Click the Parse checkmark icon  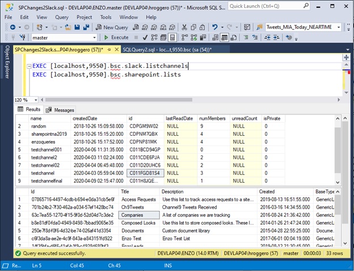(145, 37)
